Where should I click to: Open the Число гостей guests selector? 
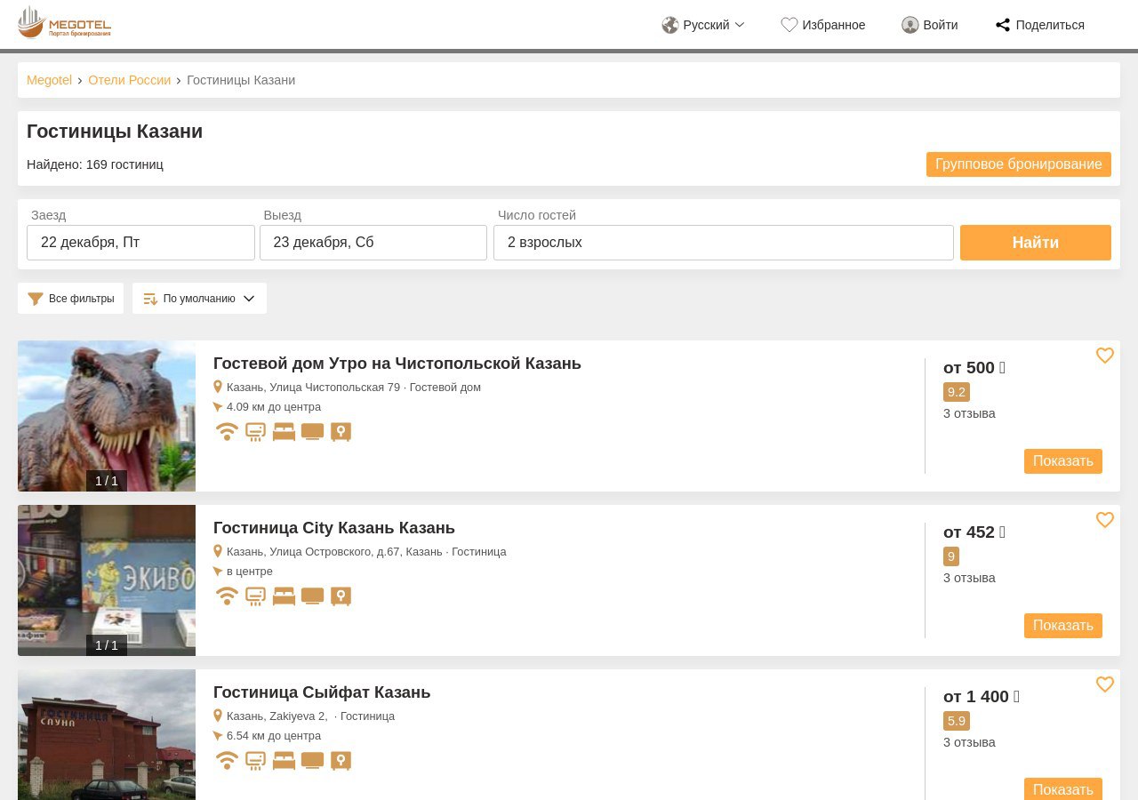[x=723, y=243]
